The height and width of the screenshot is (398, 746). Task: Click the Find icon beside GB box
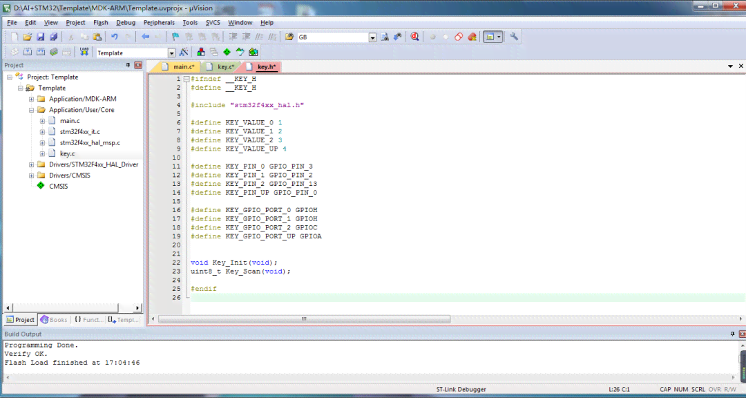pos(385,37)
